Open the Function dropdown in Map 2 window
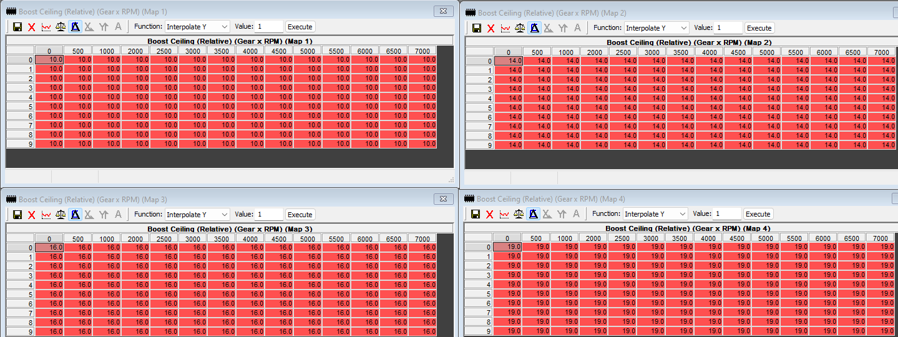Image resolution: width=898 pixels, height=337 pixels. click(x=657, y=28)
